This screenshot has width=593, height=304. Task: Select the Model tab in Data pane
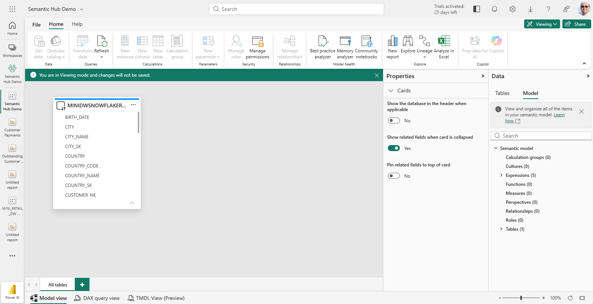530,93
